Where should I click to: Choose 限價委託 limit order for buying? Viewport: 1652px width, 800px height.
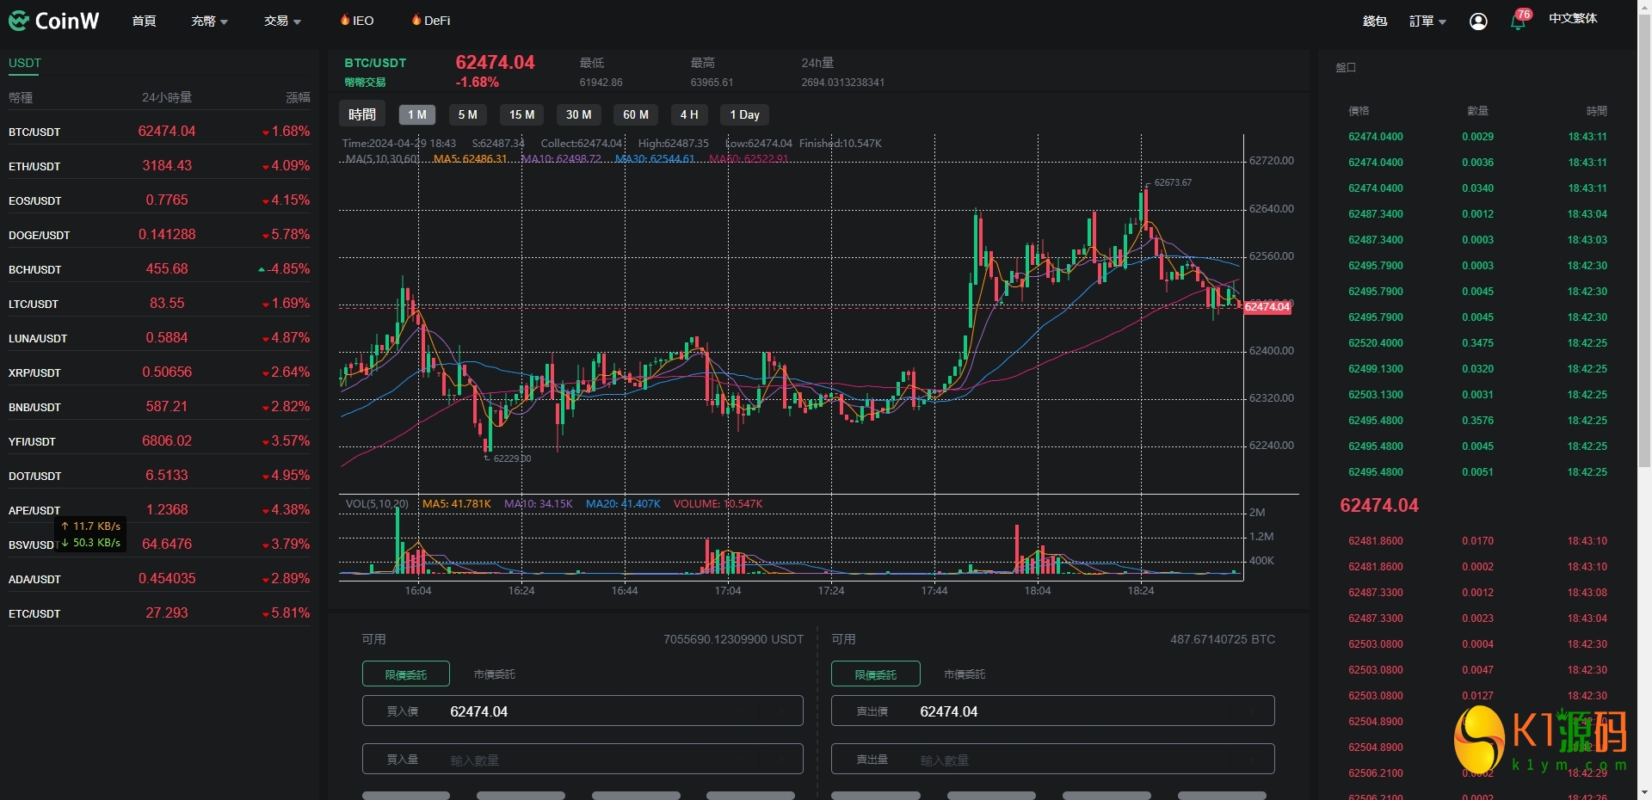pyautogui.click(x=406, y=674)
